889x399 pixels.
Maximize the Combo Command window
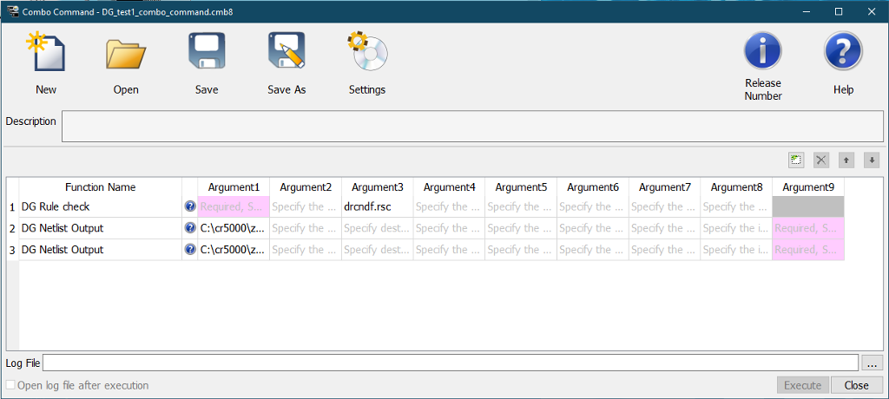click(839, 11)
